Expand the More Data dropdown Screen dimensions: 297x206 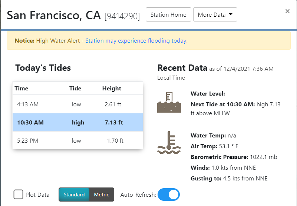pos(215,15)
